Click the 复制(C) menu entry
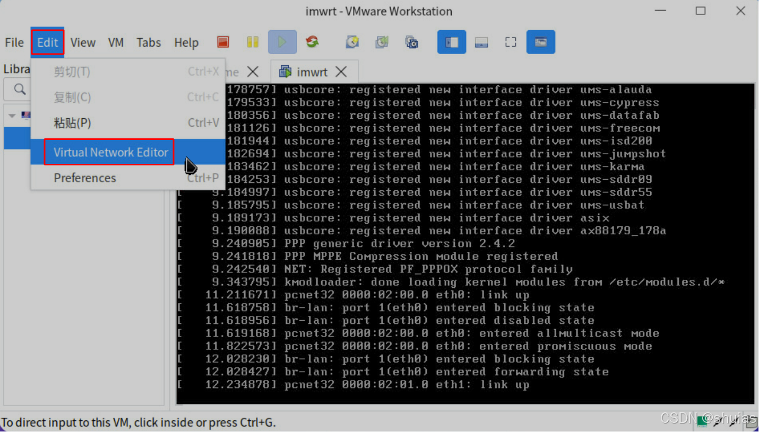Viewport: 759px width, 432px height. click(x=128, y=97)
